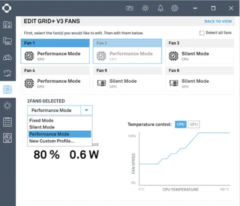Deselect the Fan 2 card header
240x206 pixels.
tap(127, 43)
